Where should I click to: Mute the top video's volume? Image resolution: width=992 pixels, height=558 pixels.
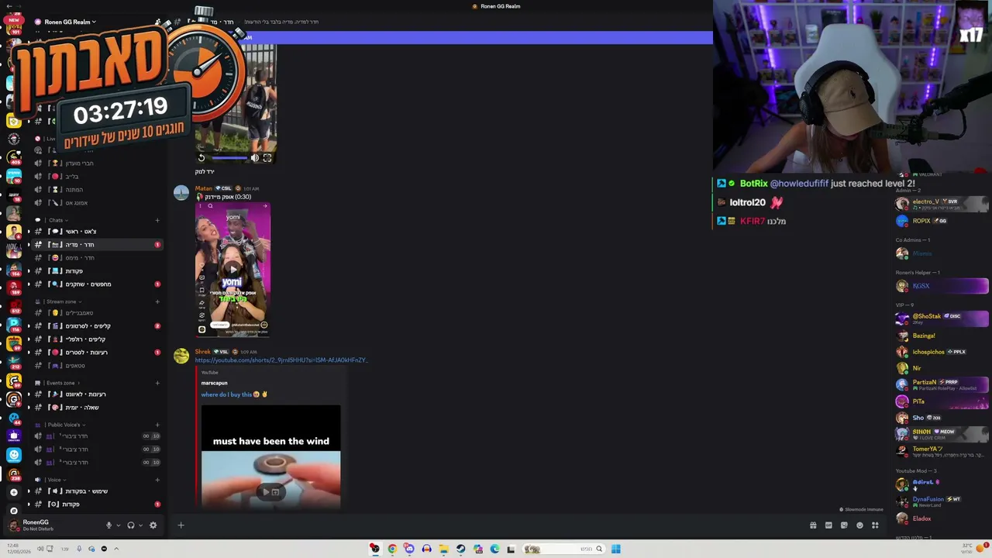(255, 158)
